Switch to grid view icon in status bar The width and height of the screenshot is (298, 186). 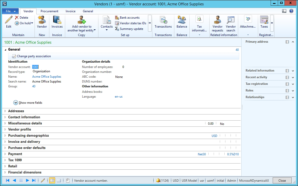(59, 180)
